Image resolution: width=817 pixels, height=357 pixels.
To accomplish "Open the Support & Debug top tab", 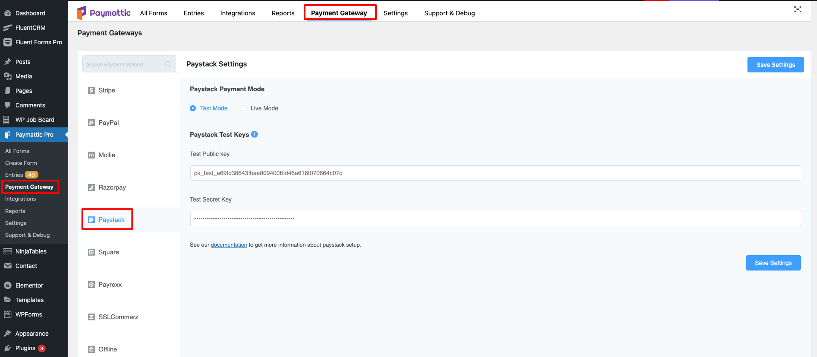I will [450, 13].
